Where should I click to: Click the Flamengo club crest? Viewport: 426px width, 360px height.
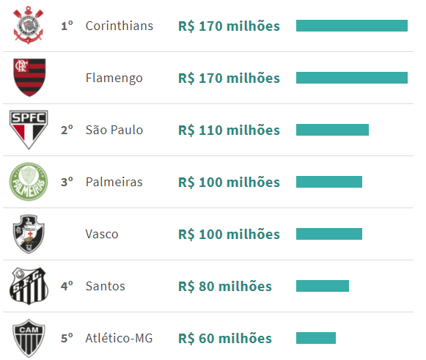click(x=29, y=78)
